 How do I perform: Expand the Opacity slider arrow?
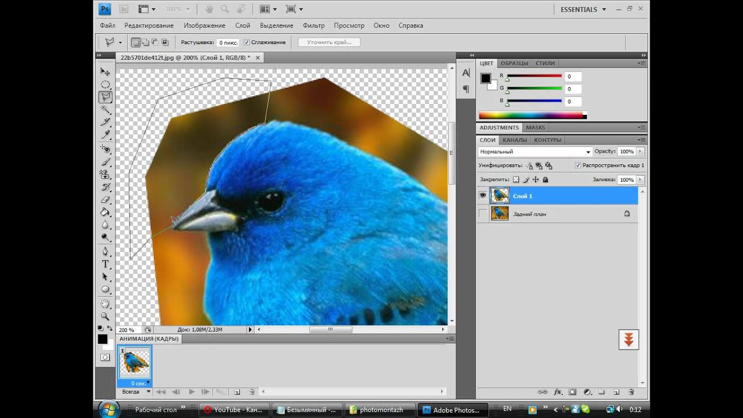point(640,152)
